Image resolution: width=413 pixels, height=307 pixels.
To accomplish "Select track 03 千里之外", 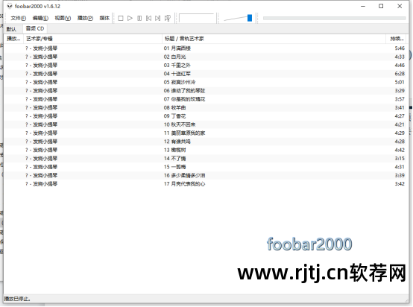I will (205, 65).
